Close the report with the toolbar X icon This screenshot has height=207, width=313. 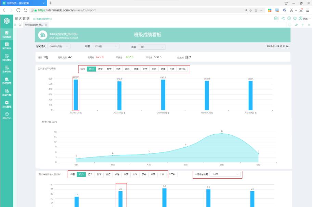(309, 25)
